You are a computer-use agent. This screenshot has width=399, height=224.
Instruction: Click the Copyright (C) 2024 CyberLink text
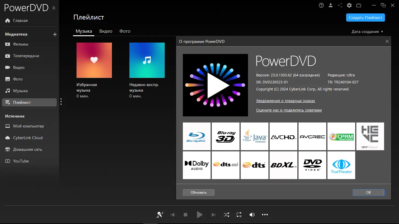303,89
